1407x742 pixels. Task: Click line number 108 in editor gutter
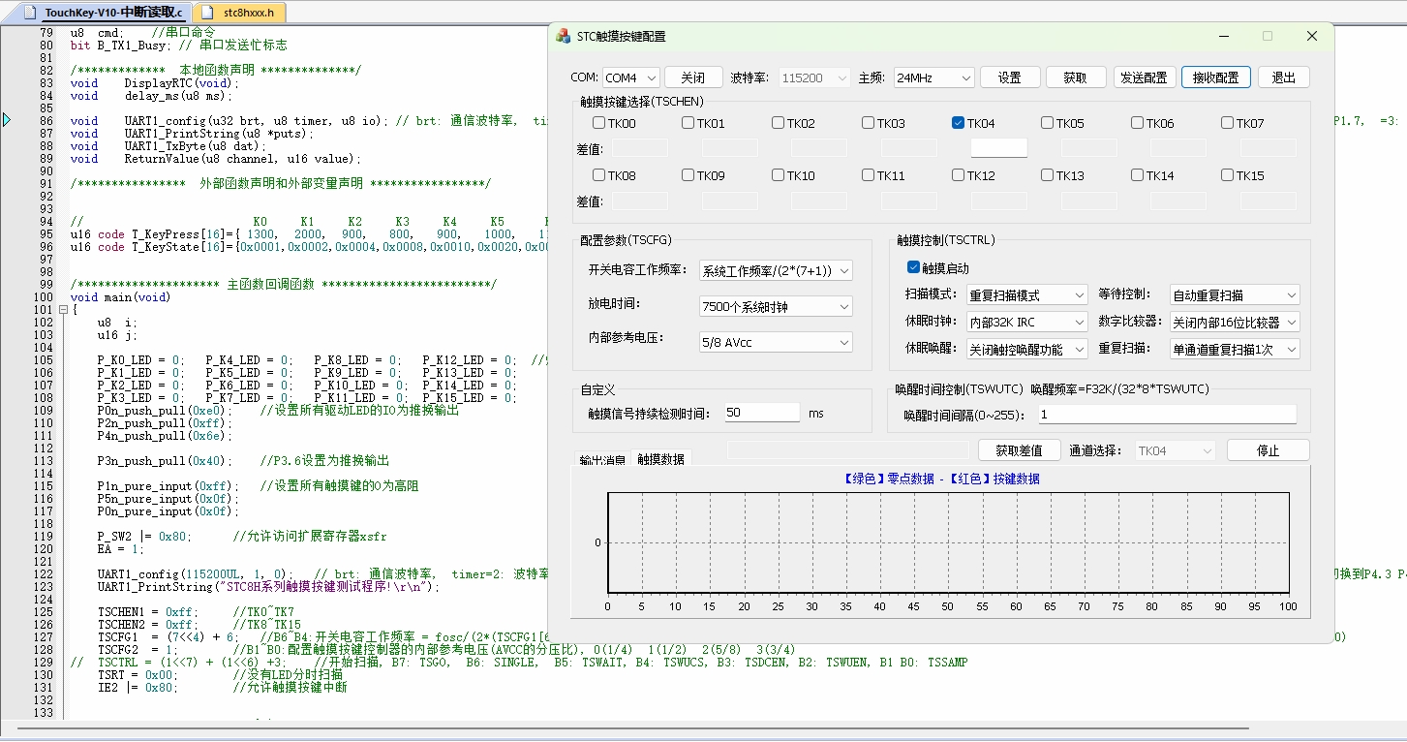click(45, 398)
